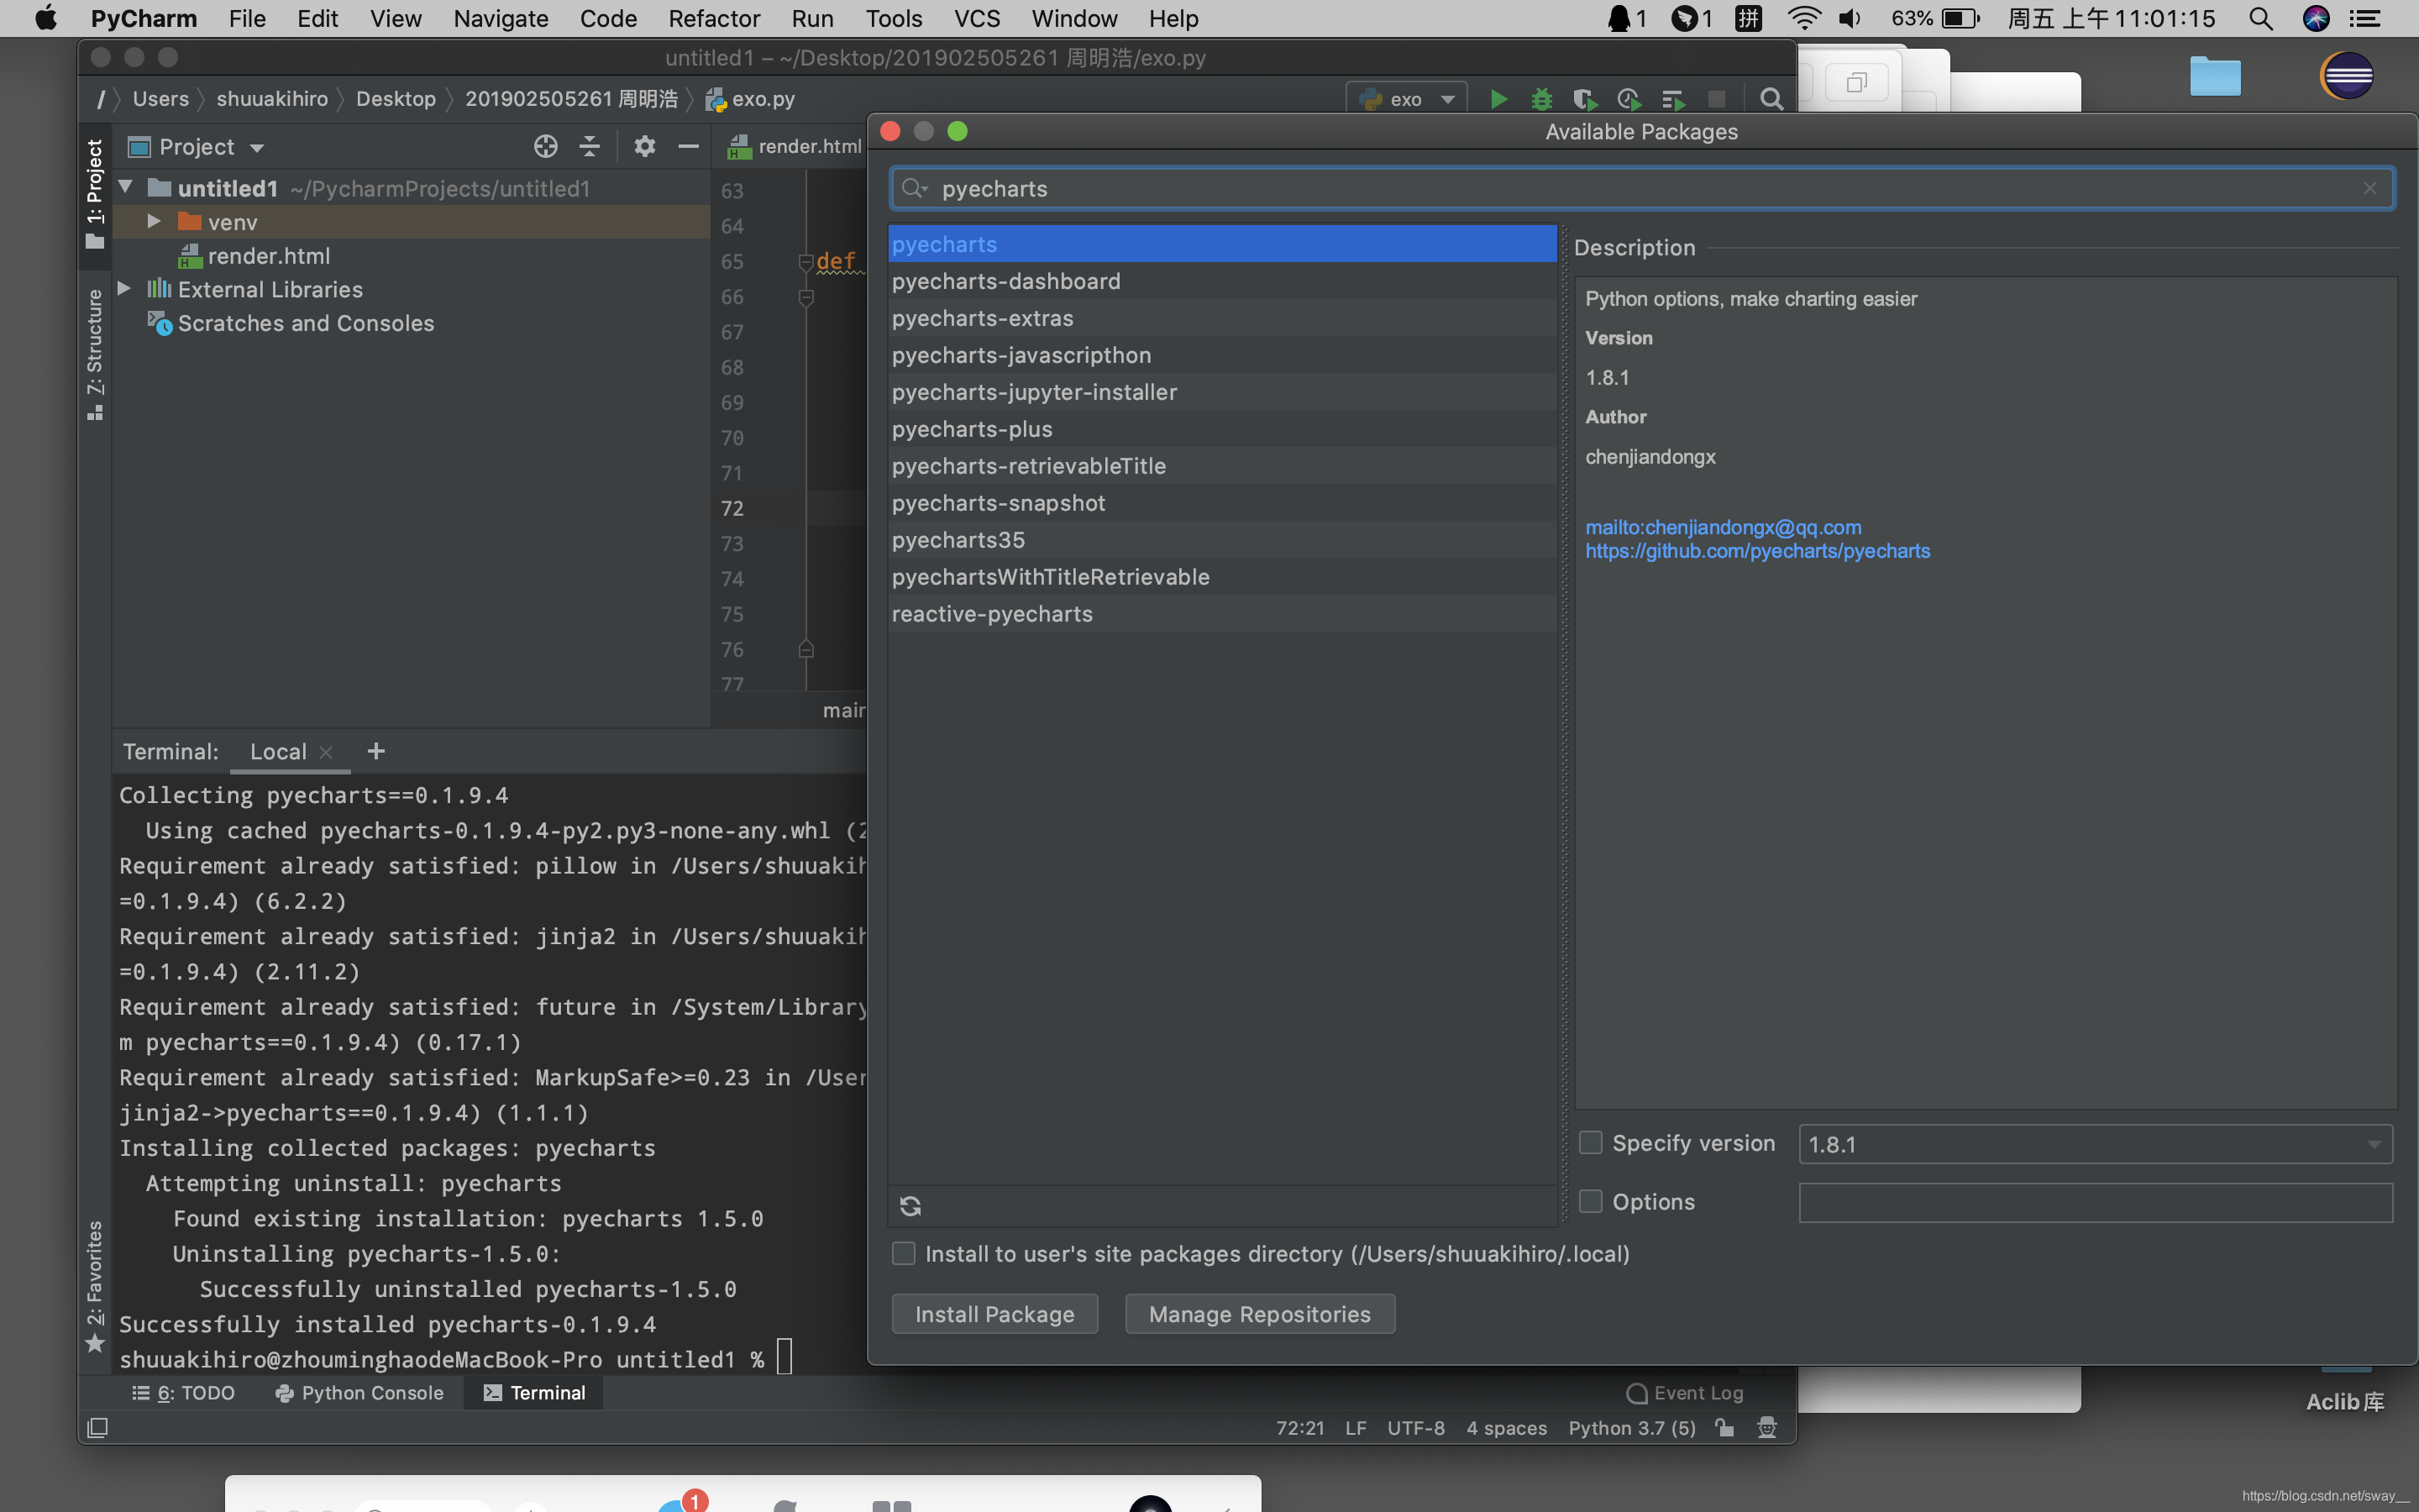Click the green Run button in toolbar

(1498, 99)
